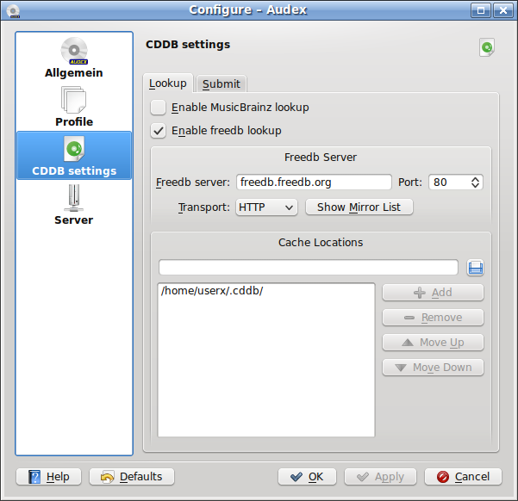This screenshot has width=518, height=501.
Task: Click the Move Down button
Action: [x=433, y=368]
